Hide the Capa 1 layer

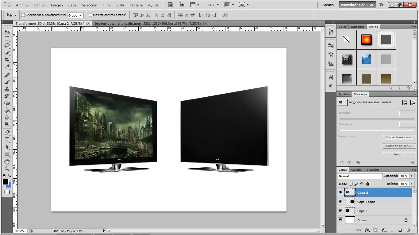(340, 211)
